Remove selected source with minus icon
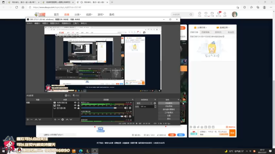This screenshot has width=275, height=154. click(59, 119)
